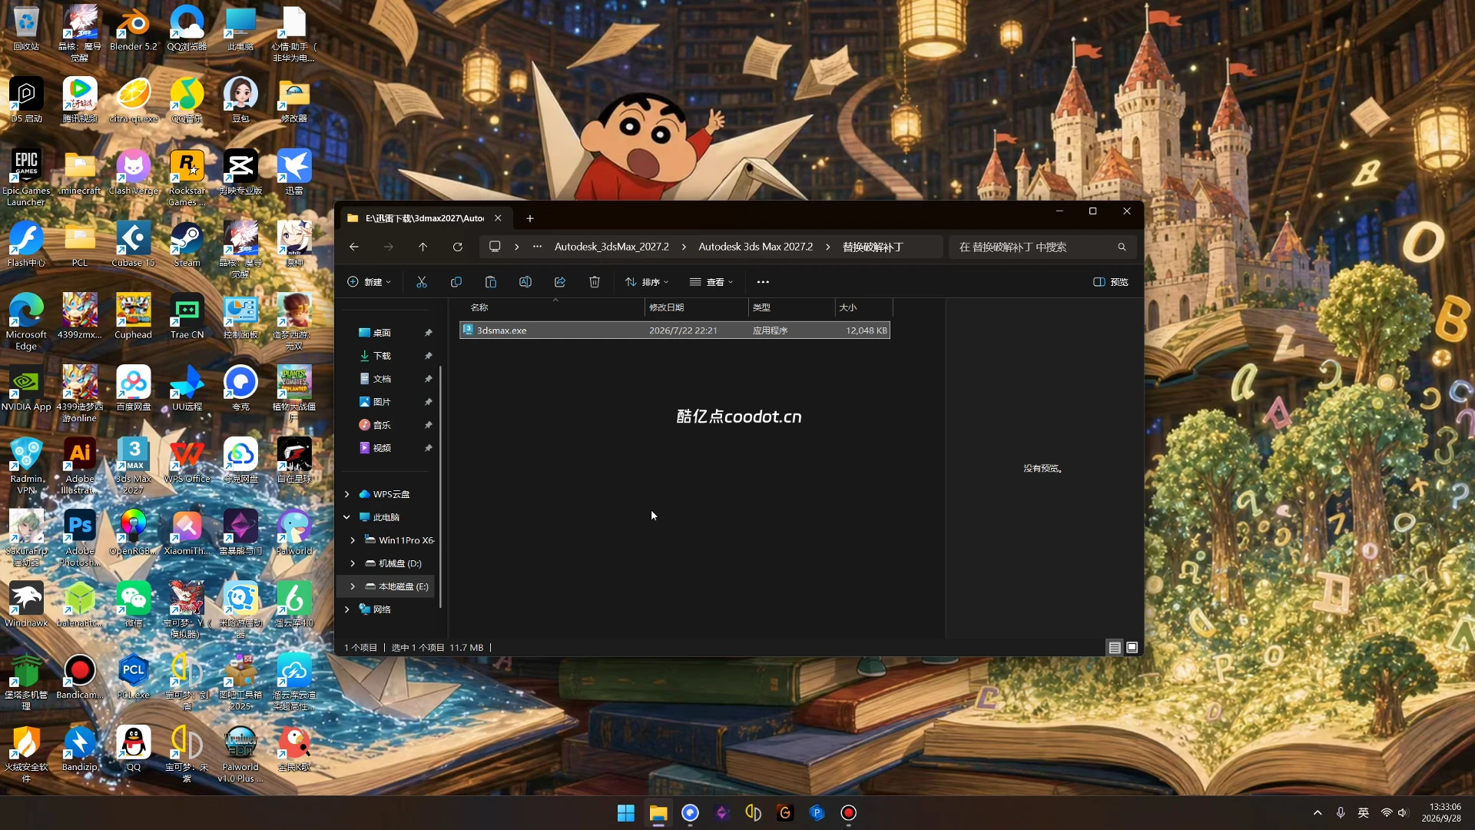The image size is (1475, 830).
Task: Sort by 大小 column header
Action: coord(863,307)
